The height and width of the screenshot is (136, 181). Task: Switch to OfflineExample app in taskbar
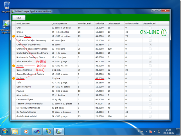(x=59, y=132)
